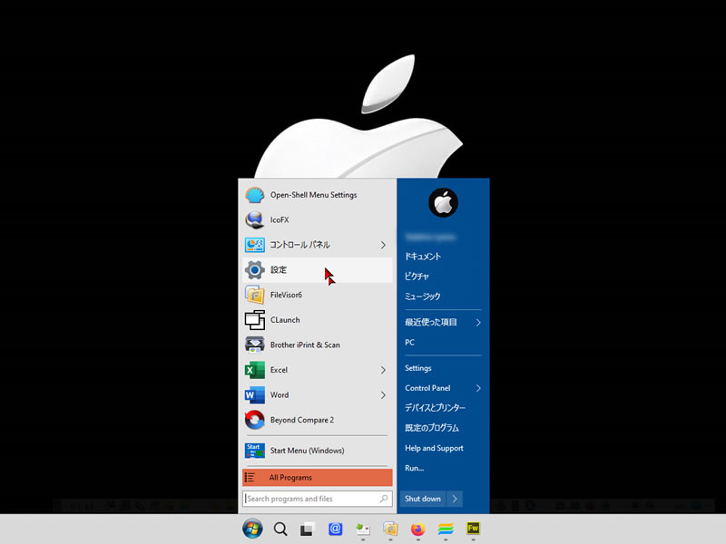
Task: Open the Open-Shell Menu Settings shell icon
Action: 255,195
